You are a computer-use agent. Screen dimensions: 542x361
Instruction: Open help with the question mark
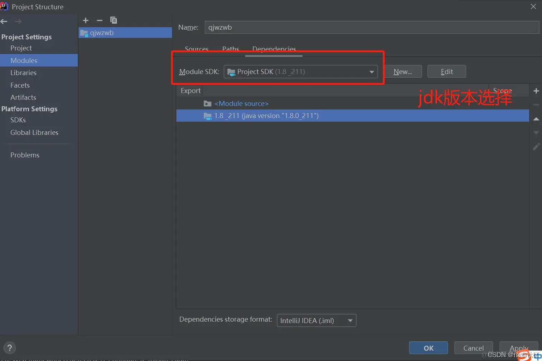(x=10, y=348)
